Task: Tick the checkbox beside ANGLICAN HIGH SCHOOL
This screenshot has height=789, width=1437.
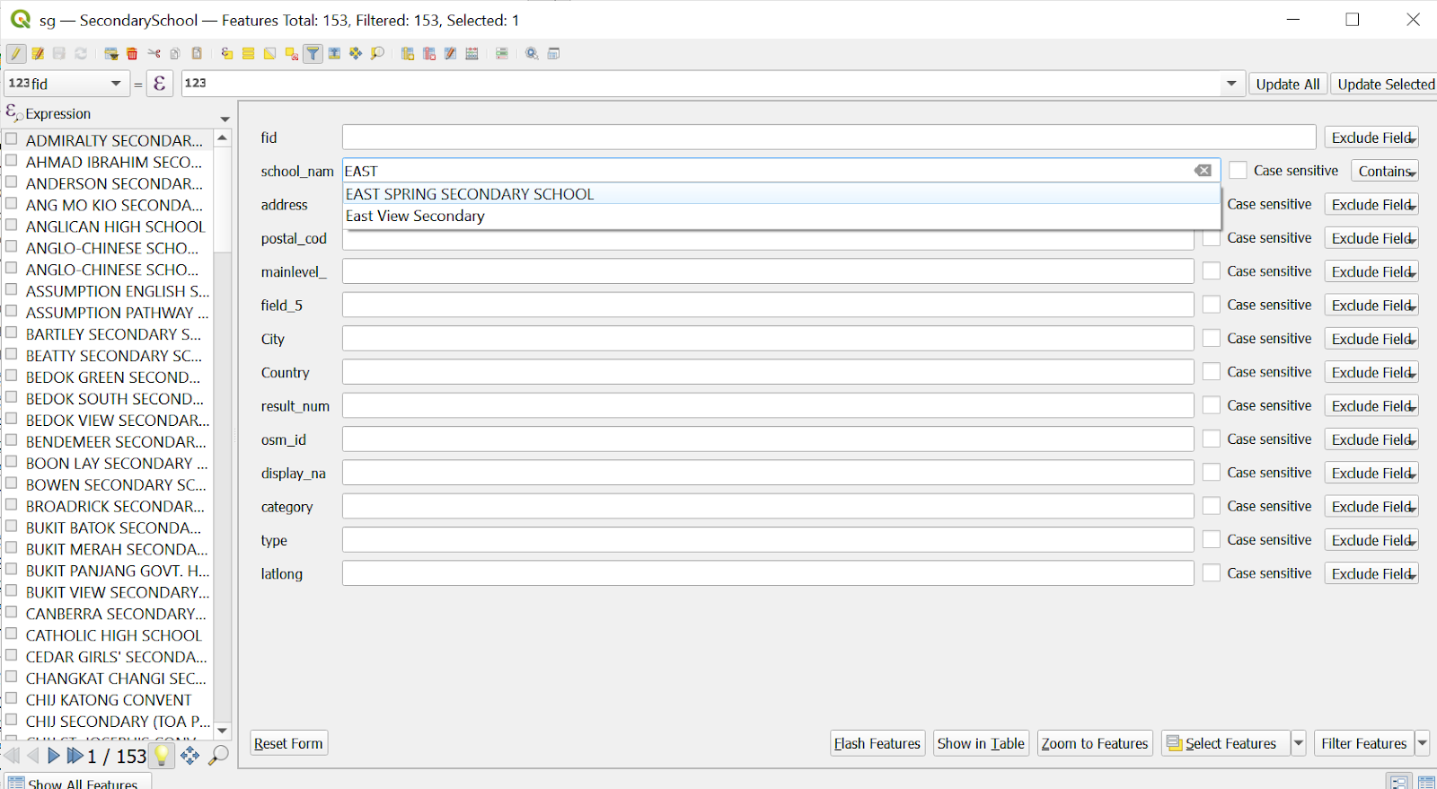Action: click(x=12, y=226)
